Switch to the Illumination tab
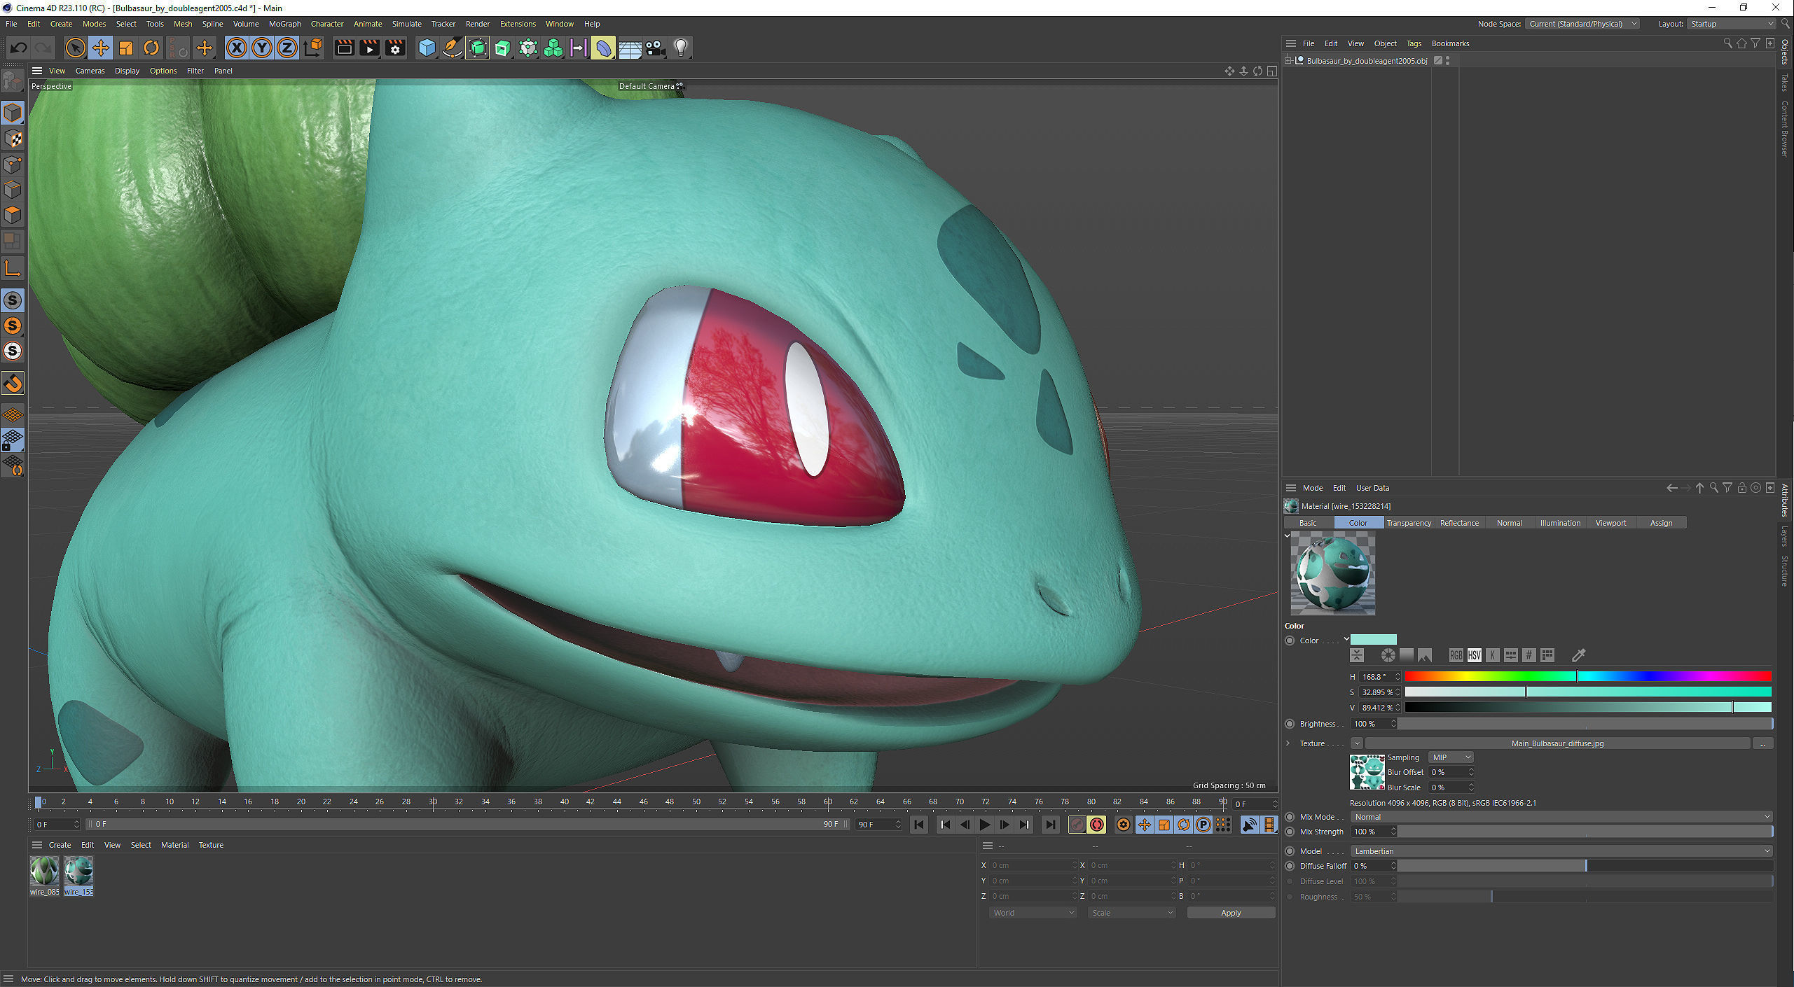Viewport: 1794px width, 987px height. [1560, 523]
